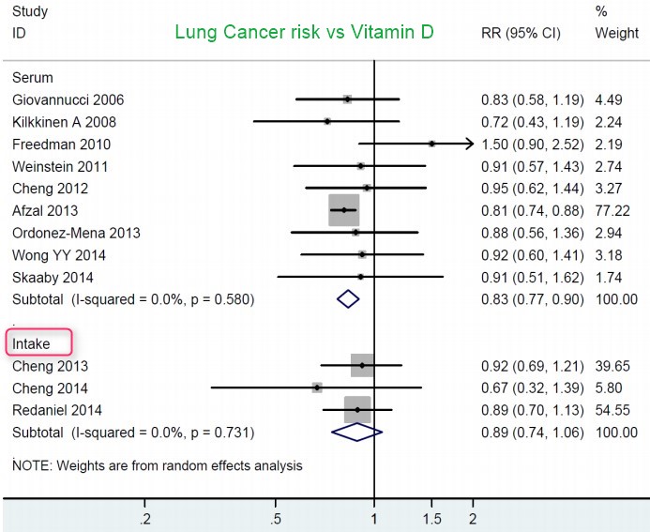Click the green title Lung Cancer risk vs Vitamin D
Viewport: 650px width, 532px height.
click(x=291, y=34)
